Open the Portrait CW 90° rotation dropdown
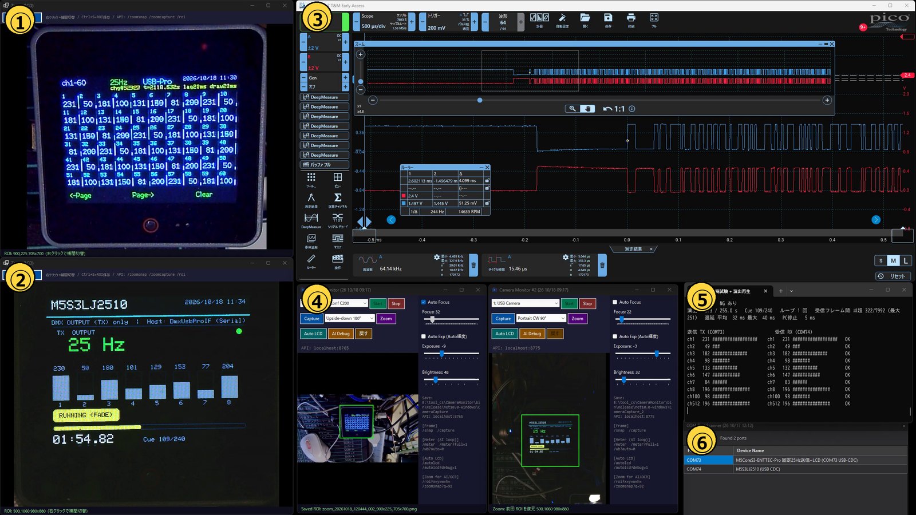 (x=541, y=318)
